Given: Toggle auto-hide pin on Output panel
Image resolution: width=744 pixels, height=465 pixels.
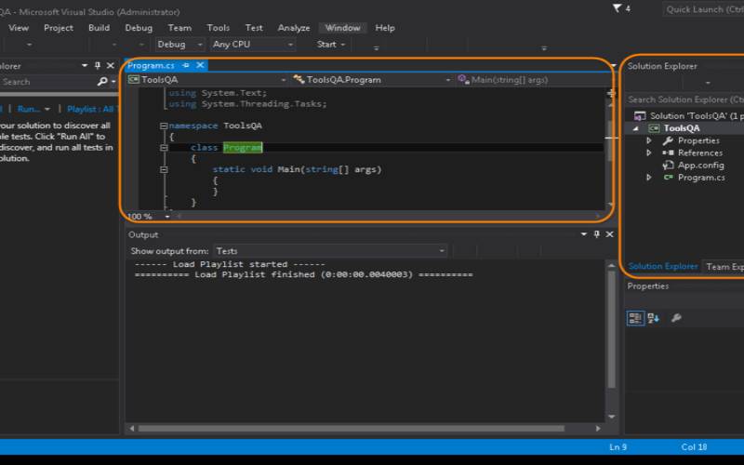Looking at the screenshot, I should [597, 235].
